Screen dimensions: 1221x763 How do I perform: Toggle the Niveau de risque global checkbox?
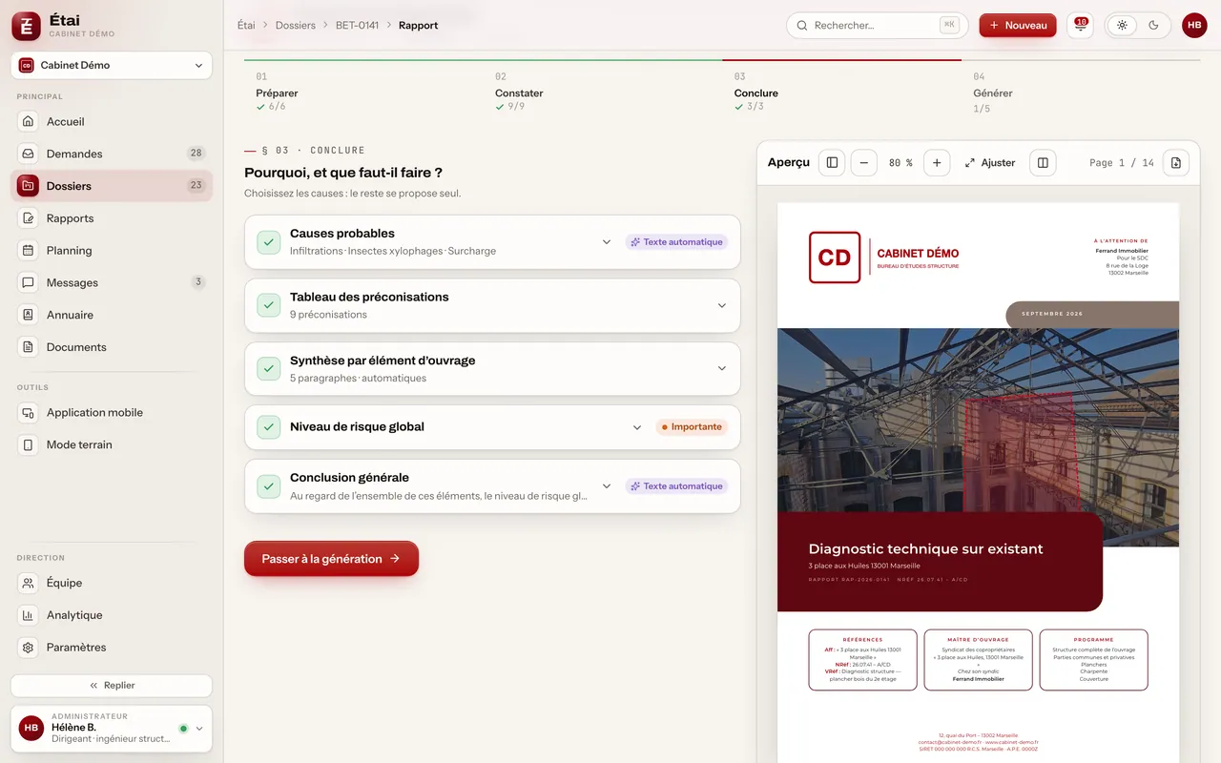tap(269, 427)
